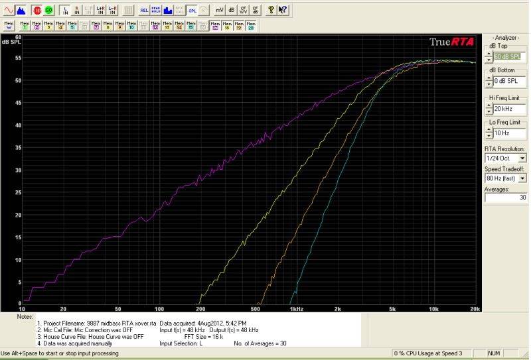Open the RTA Resolution dropdown
Screen dimensions: 531x360
[522, 158]
